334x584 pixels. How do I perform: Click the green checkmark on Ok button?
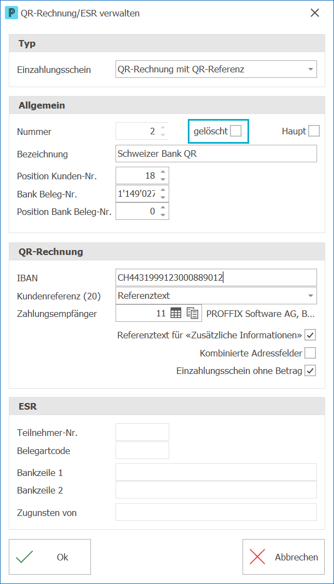point(25,557)
